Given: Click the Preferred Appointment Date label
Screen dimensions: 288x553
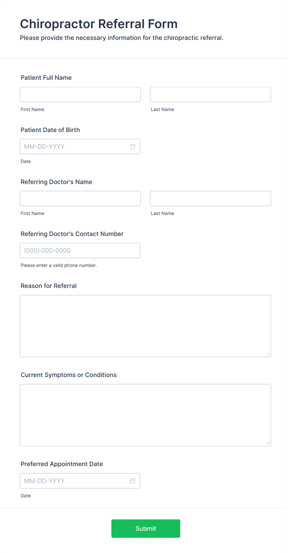Looking at the screenshot, I should 62,464.
